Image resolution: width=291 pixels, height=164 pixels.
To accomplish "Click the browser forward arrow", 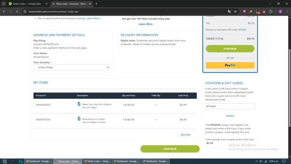I will tap(10, 11).
